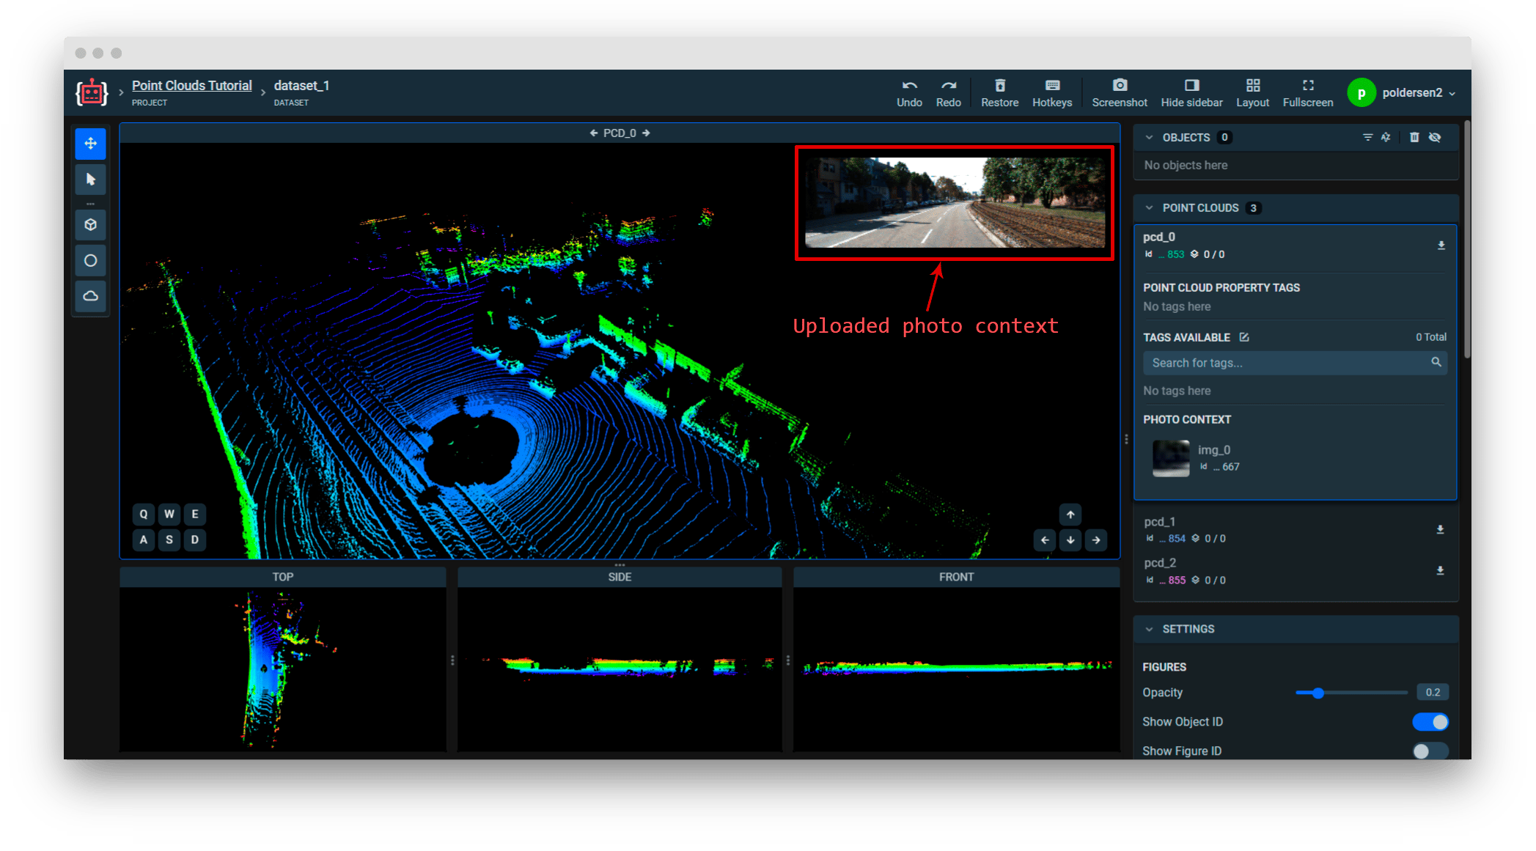Viewport: 1536px width, 851px height.
Task: Click the W camera key button
Action: point(169,515)
